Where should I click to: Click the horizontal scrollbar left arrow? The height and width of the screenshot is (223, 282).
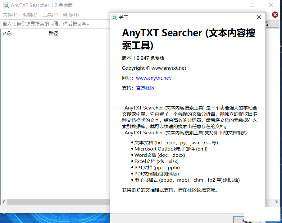(4, 202)
